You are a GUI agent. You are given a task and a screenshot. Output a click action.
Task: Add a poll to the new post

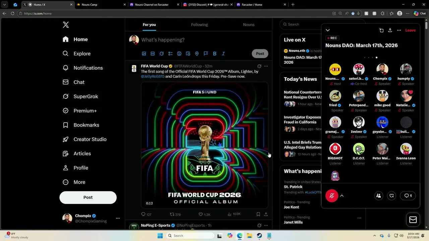pos(170,54)
